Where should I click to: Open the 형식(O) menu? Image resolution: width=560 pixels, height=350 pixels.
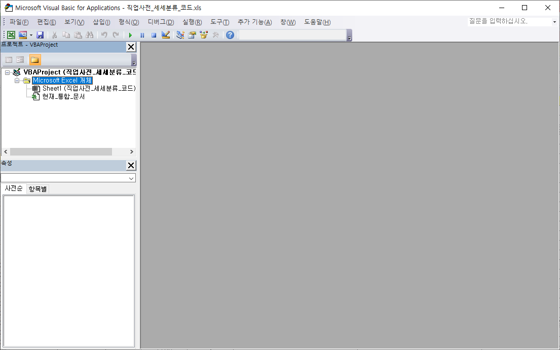point(129,22)
